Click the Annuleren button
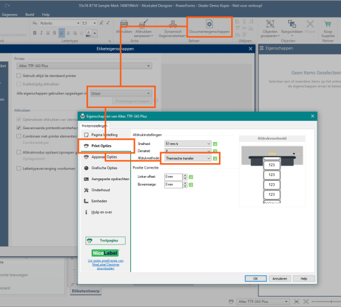 coord(280,278)
